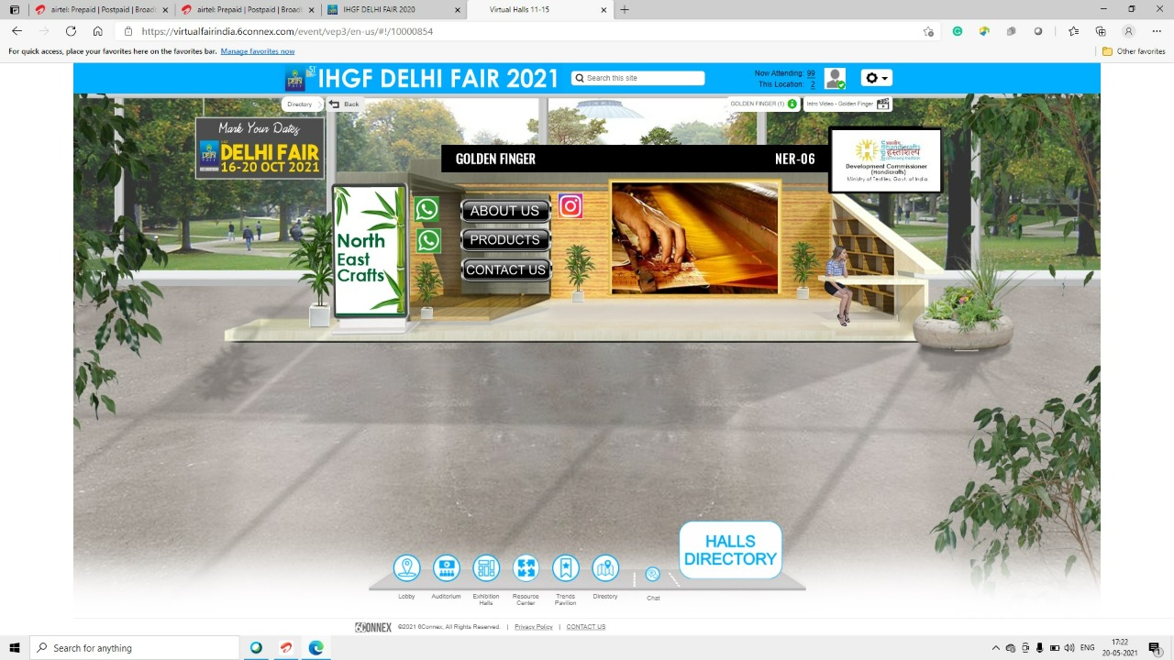Image resolution: width=1174 pixels, height=660 pixels.
Task: Open the Other favorites folder
Action: (x=1134, y=51)
